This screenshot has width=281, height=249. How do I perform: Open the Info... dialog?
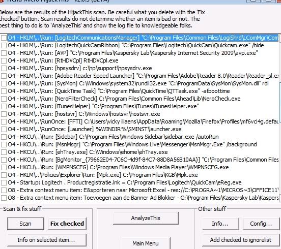click(220, 224)
